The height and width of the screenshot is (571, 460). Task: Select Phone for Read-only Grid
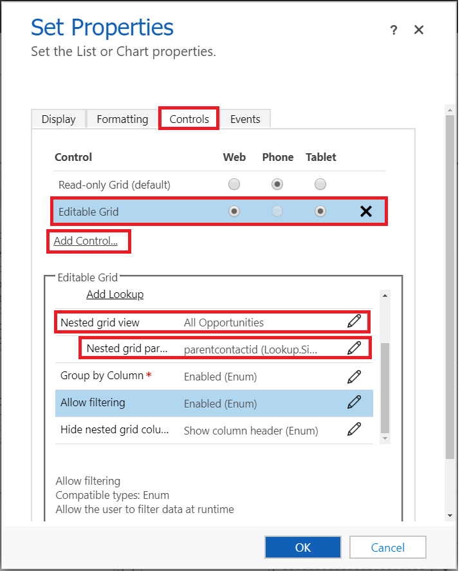point(277,185)
